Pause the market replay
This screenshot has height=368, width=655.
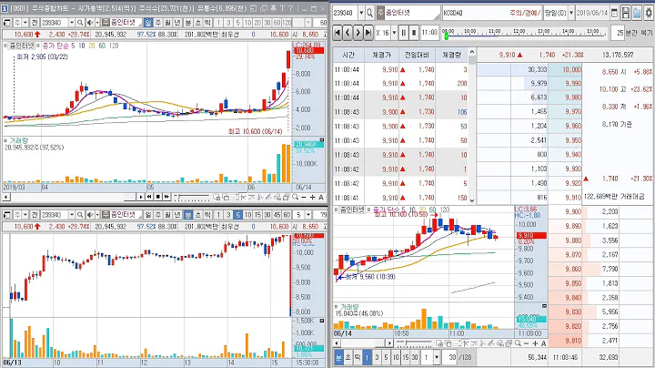(x=404, y=32)
